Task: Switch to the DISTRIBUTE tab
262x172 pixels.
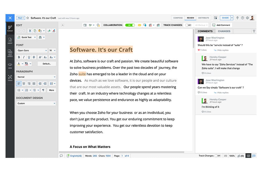Action: (x=204, y=18)
